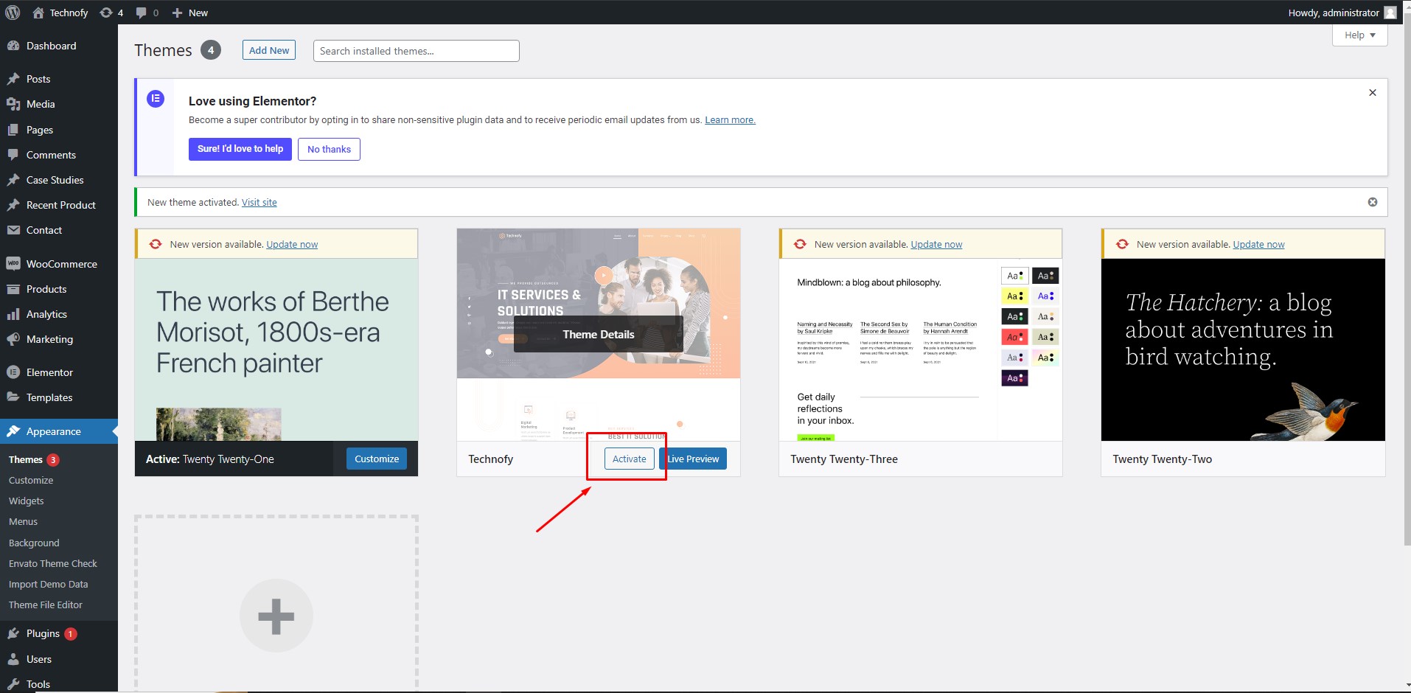This screenshot has height=693, width=1411.
Task: Open the Twenty Twenty-Three theme thumbnail
Action: (x=921, y=349)
